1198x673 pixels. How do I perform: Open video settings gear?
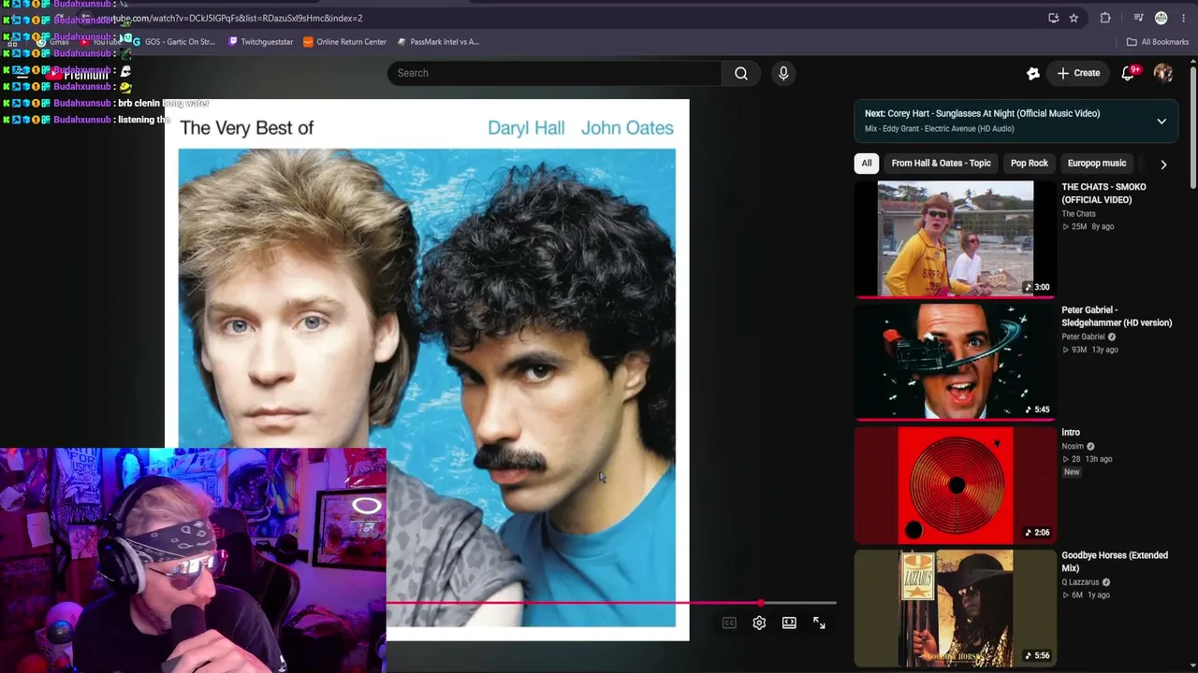pyautogui.click(x=759, y=623)
